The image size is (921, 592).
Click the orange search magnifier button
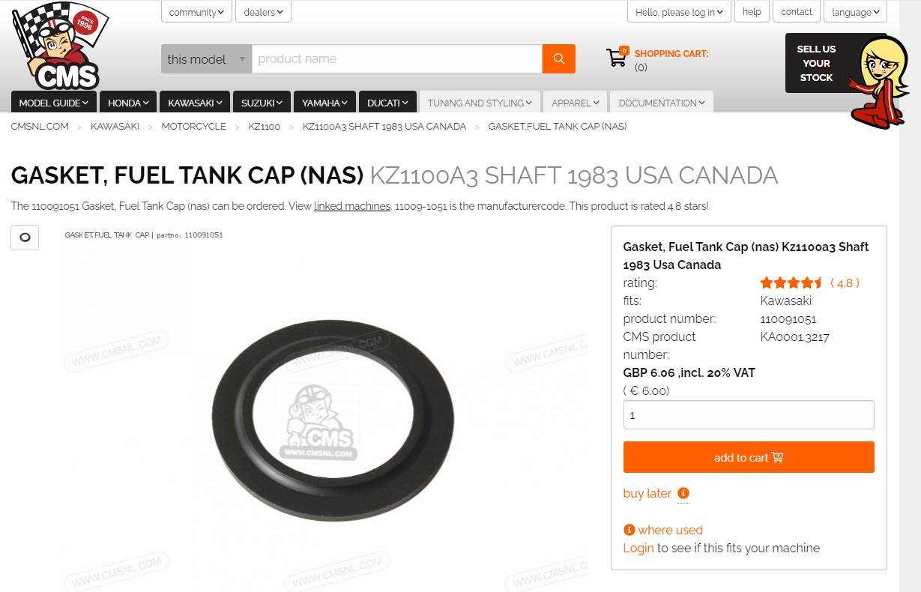point(558,59)
